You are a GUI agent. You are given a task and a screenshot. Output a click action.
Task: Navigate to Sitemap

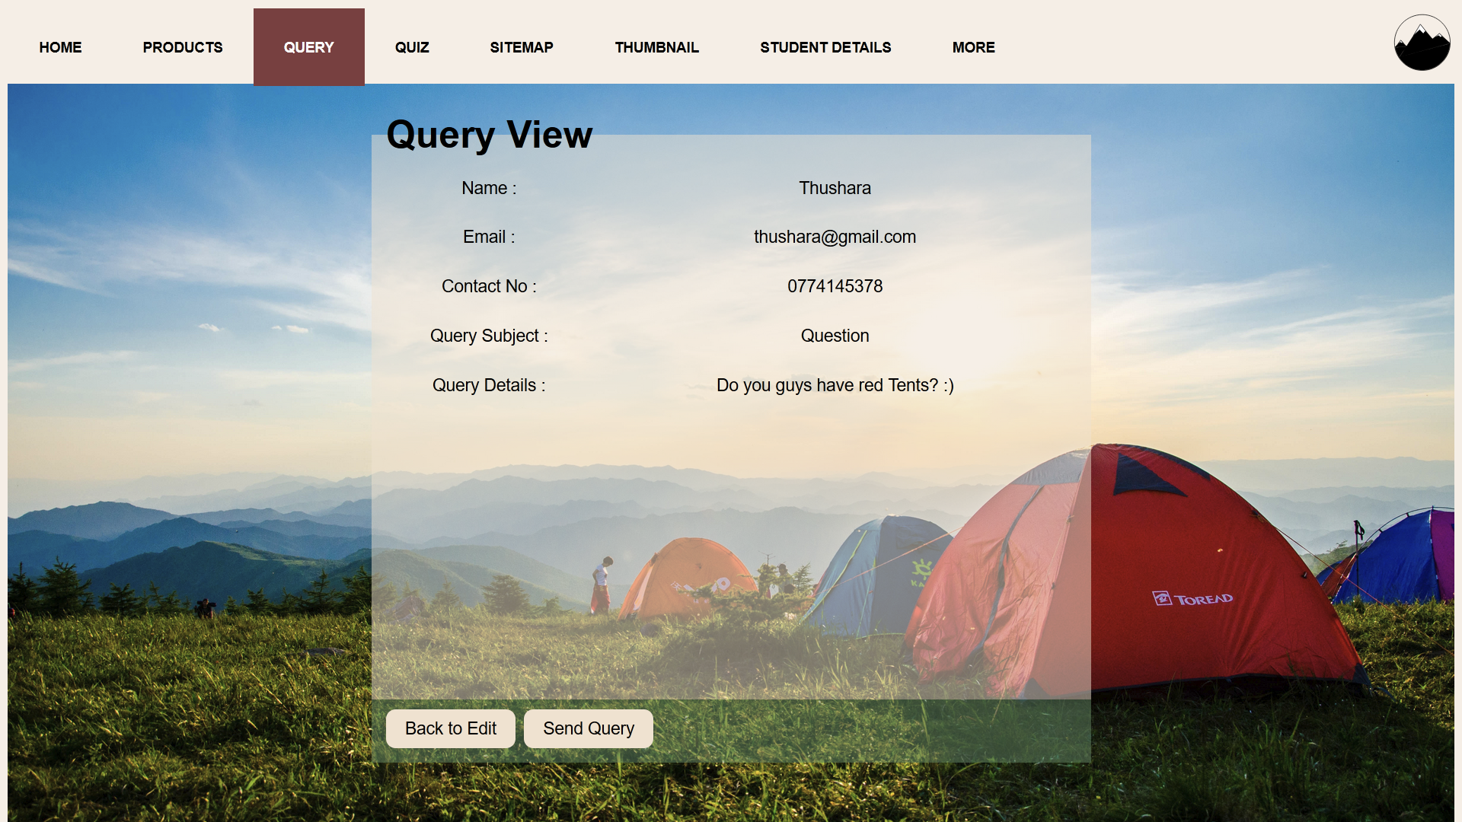click(522, 47)
